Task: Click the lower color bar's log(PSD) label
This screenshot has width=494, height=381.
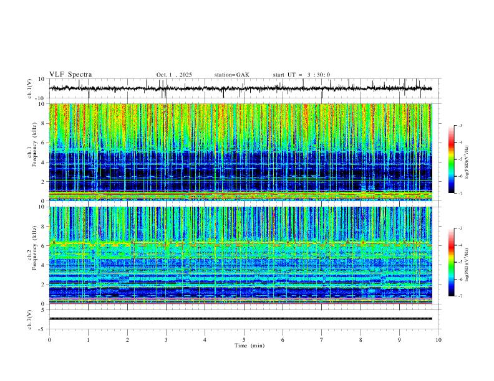Action: (467, 265)
